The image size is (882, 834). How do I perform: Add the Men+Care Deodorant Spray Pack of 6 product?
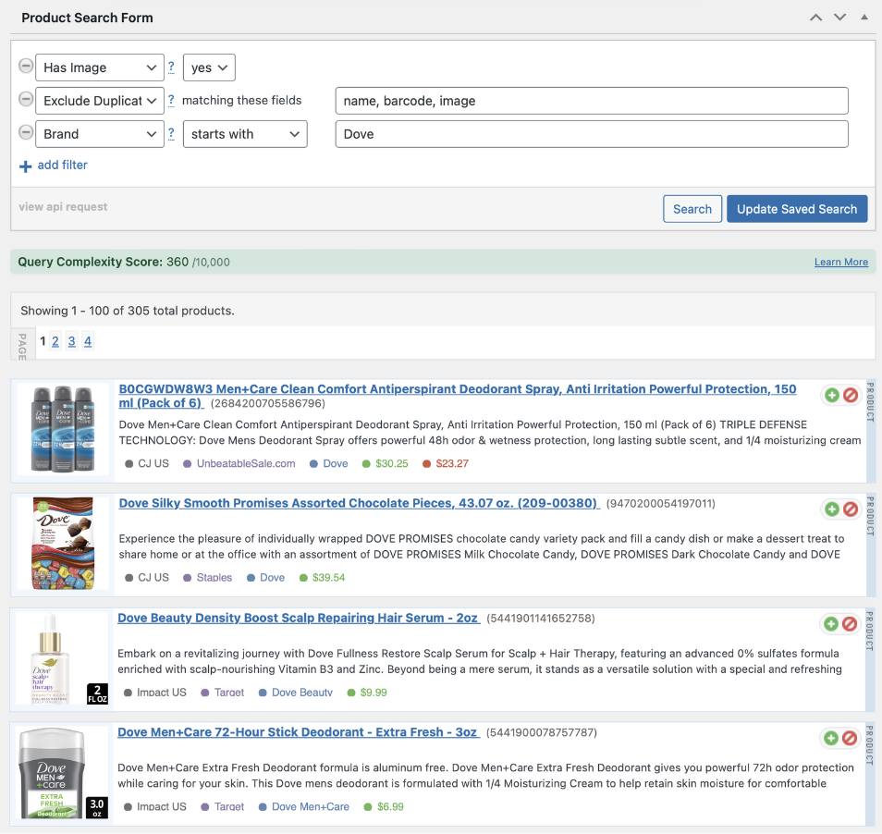(x=832, y=396)
